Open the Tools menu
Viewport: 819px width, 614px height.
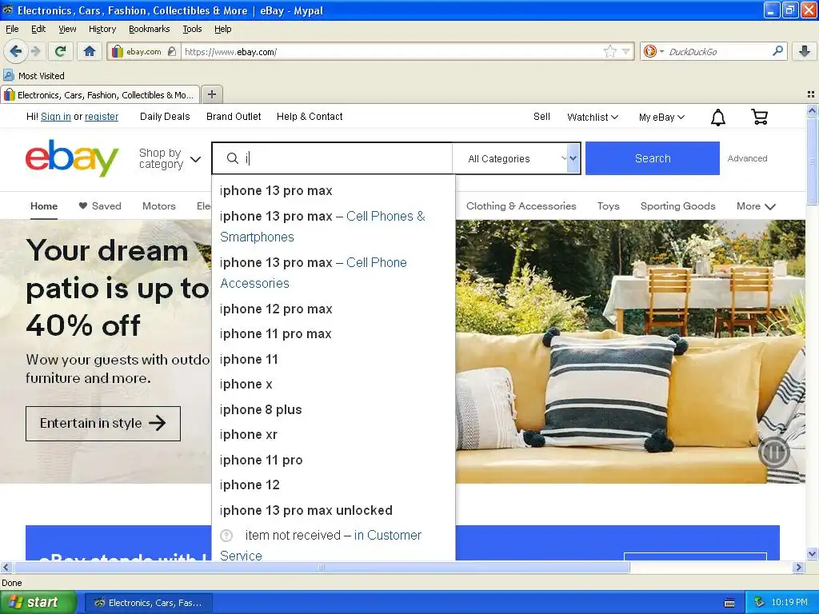pyautogui.click(x=192, y=29)
